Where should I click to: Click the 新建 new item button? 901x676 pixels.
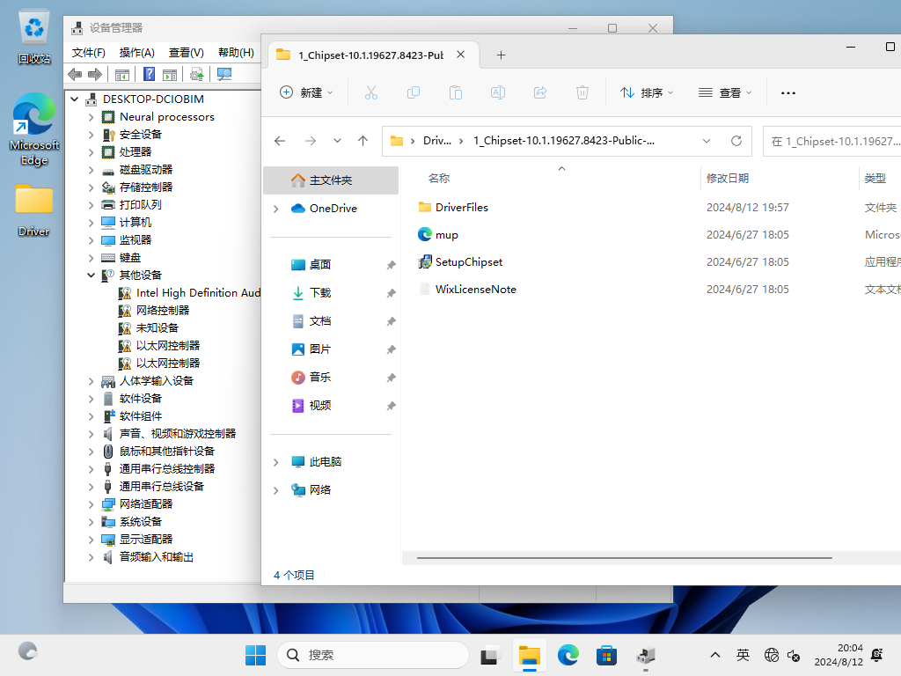click(305, 92)
